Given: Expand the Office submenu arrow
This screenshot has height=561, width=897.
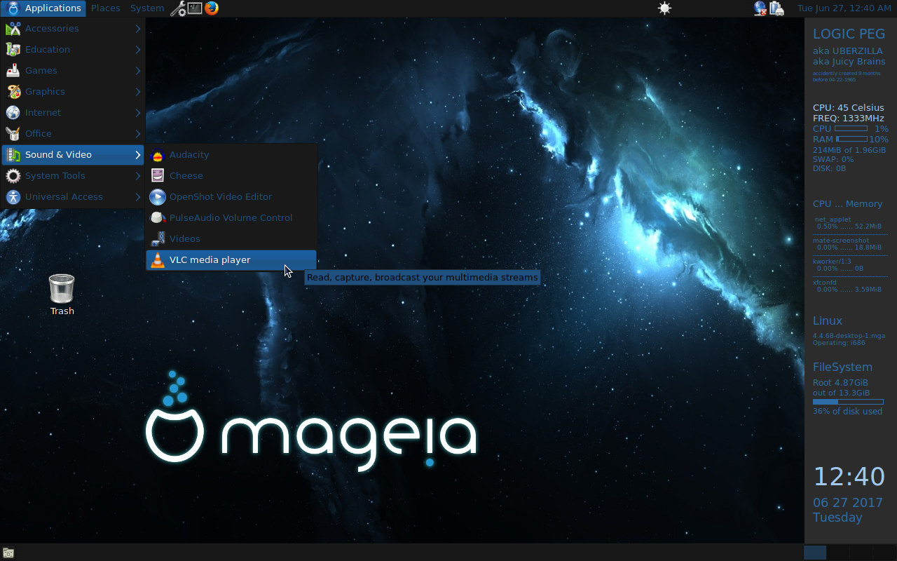Looking at the screenshot, I should (x=138, y=134).
